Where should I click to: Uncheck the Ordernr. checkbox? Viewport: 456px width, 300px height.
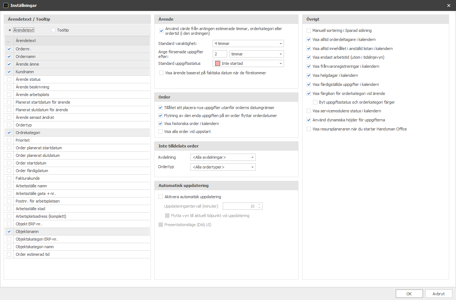pos(9,49)
